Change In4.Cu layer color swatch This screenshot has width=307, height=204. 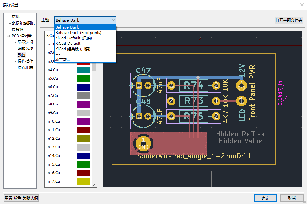click(84, 70)
